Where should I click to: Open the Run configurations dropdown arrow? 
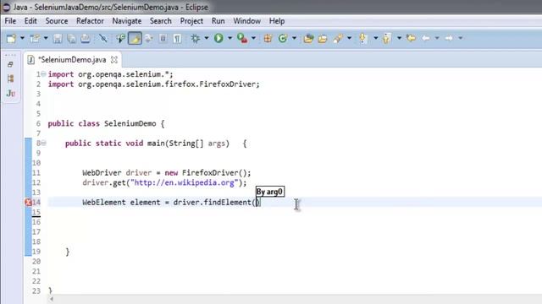coord(230,38)
